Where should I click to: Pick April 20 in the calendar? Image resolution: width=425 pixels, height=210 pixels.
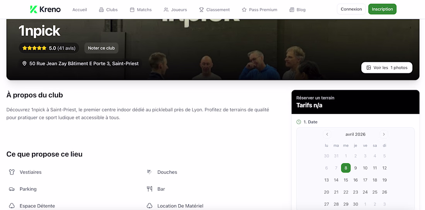coord(326,192)
